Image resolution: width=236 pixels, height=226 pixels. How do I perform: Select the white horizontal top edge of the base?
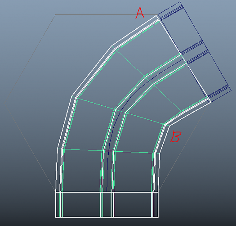[107, 192]
